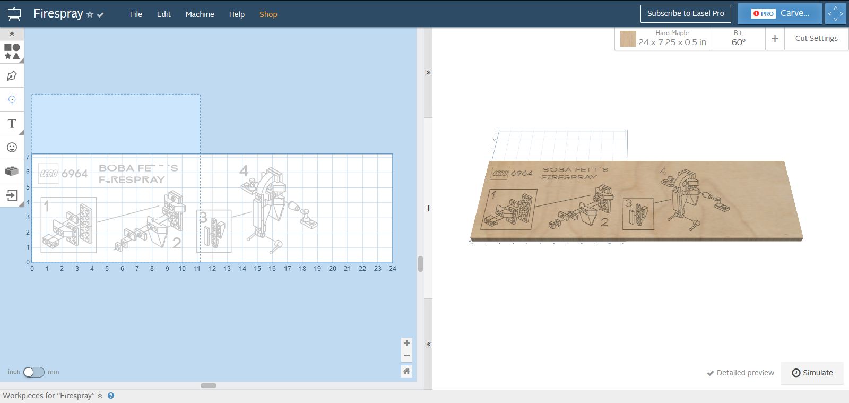Screen dimensions: 849x403
Task: Click the 3D preview wood board
Action: (636, 201)
